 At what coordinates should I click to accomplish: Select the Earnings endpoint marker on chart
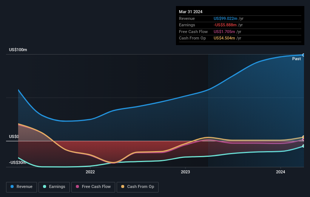click(304, 146)
